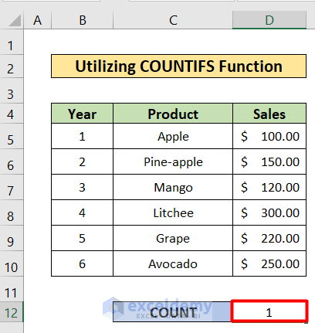
Task: Click the Grape product cell
Action: coord(173,238)
